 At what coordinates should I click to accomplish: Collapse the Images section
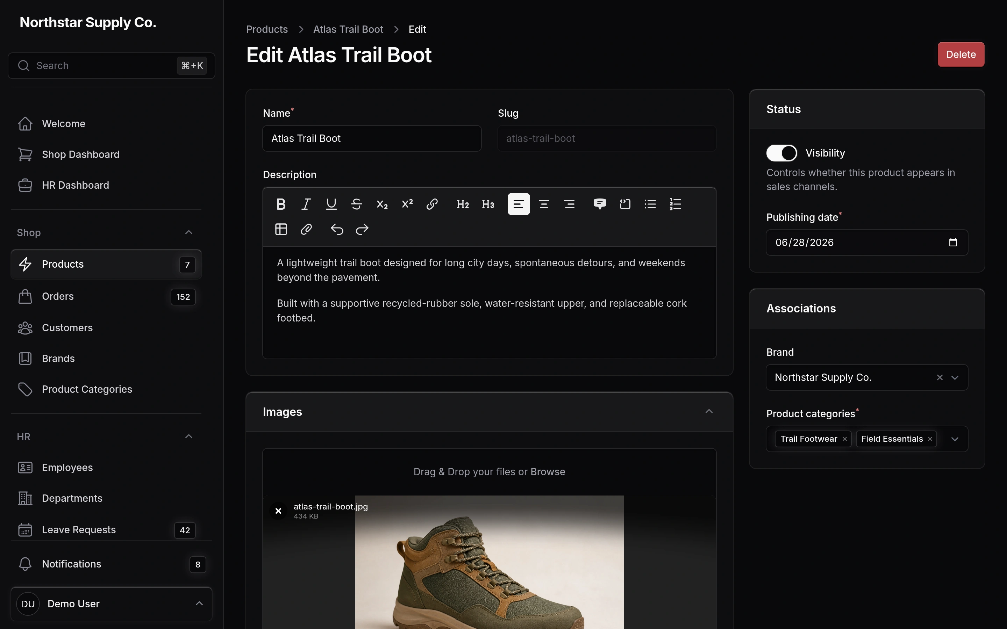[x=709, y=411]
